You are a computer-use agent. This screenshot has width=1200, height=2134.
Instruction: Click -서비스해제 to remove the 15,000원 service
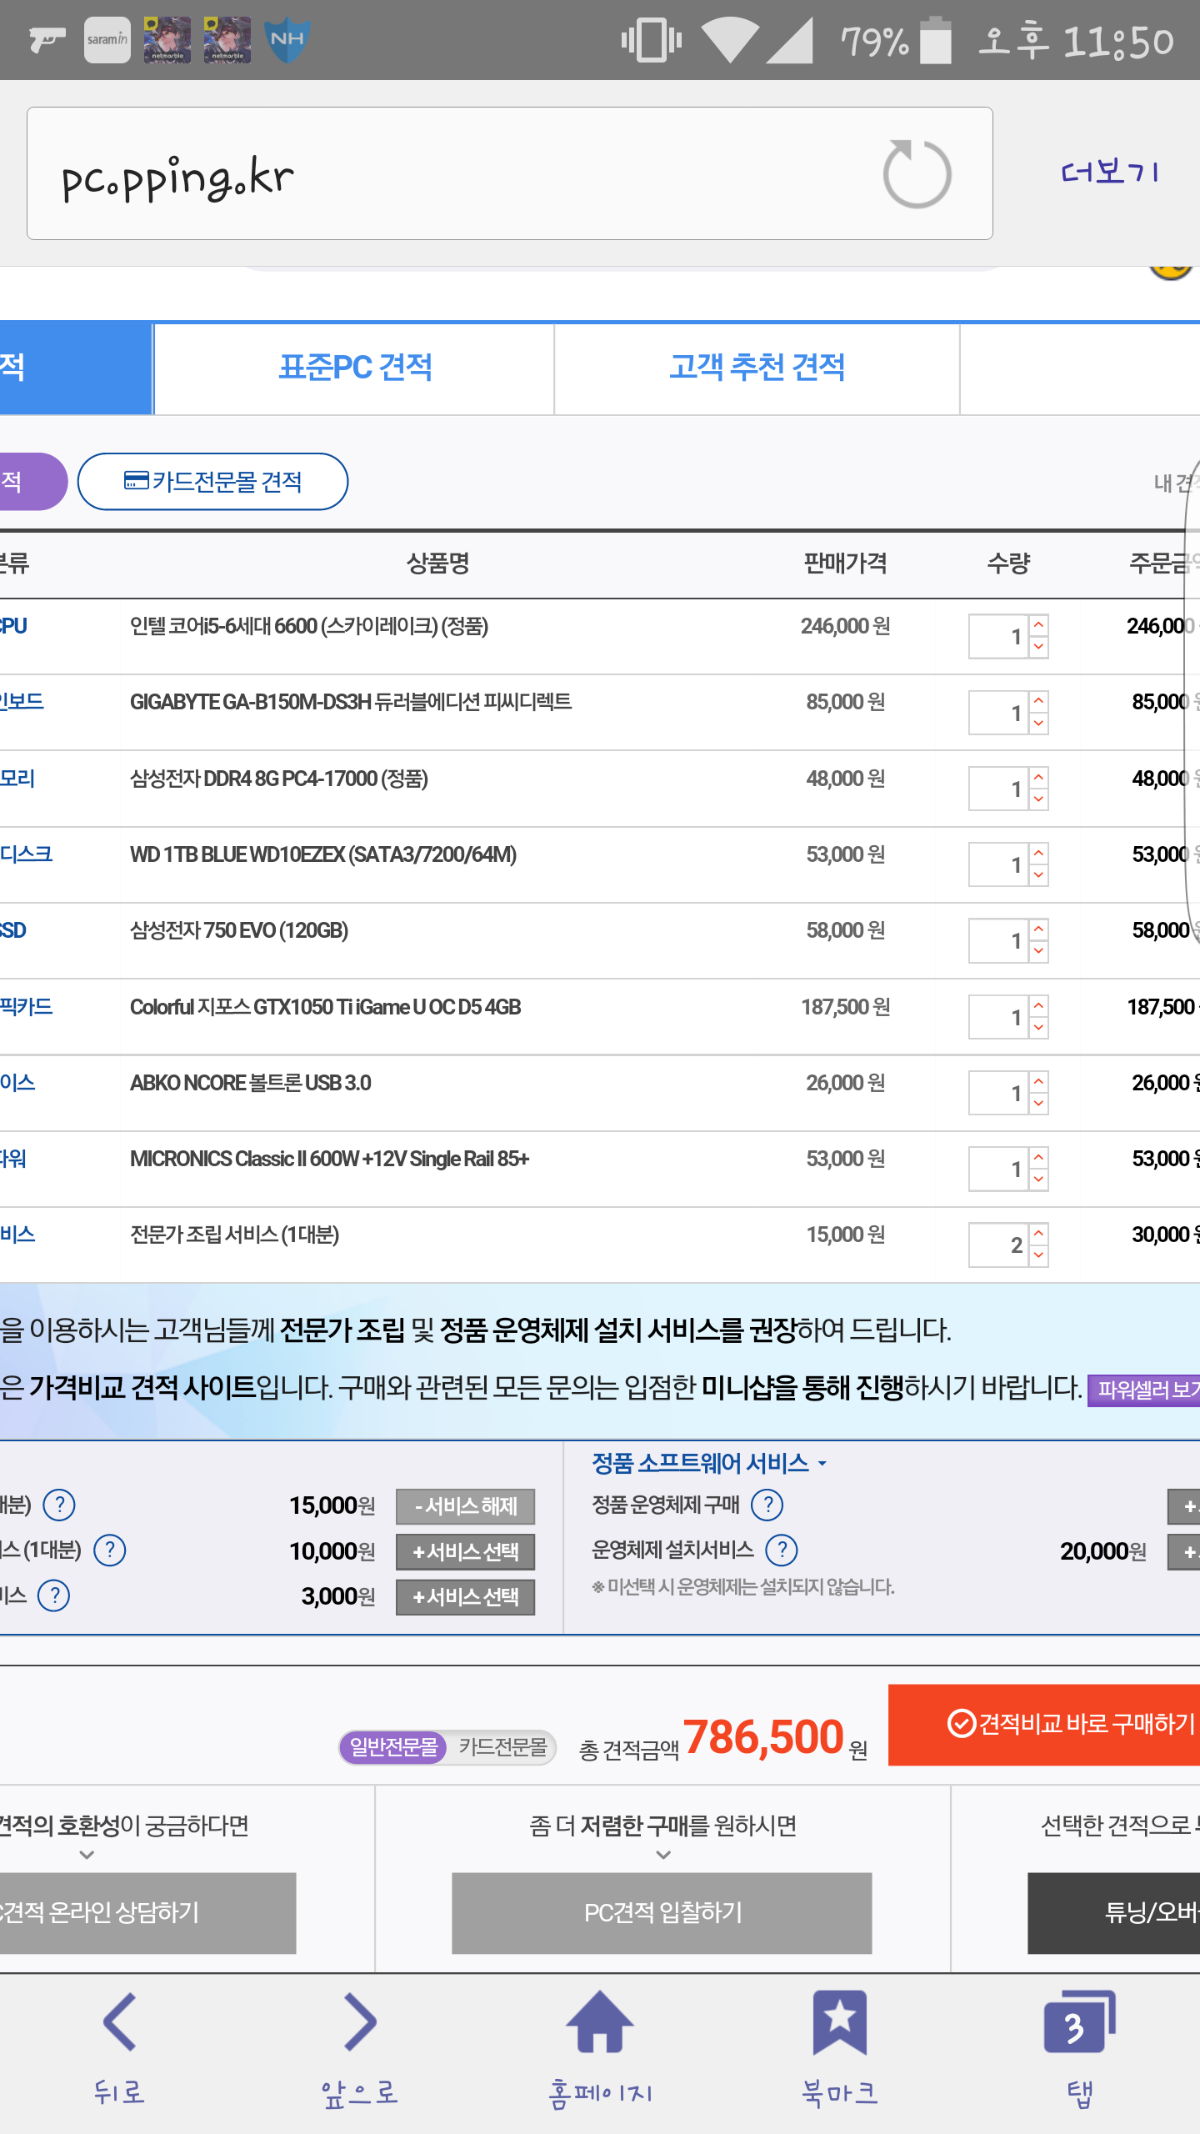(465, 1506)
